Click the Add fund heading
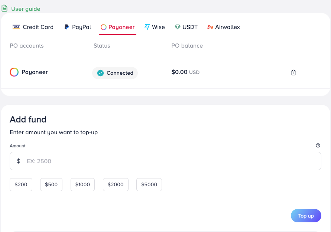This screenshot has height=232, width=331. (28, 119)
